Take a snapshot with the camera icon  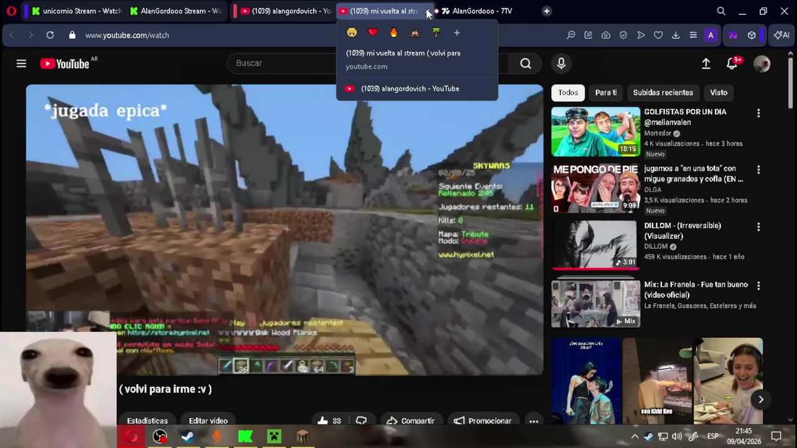[605, 35]
